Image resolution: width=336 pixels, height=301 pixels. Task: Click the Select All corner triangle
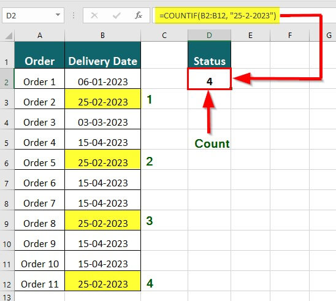pos(9,36)
